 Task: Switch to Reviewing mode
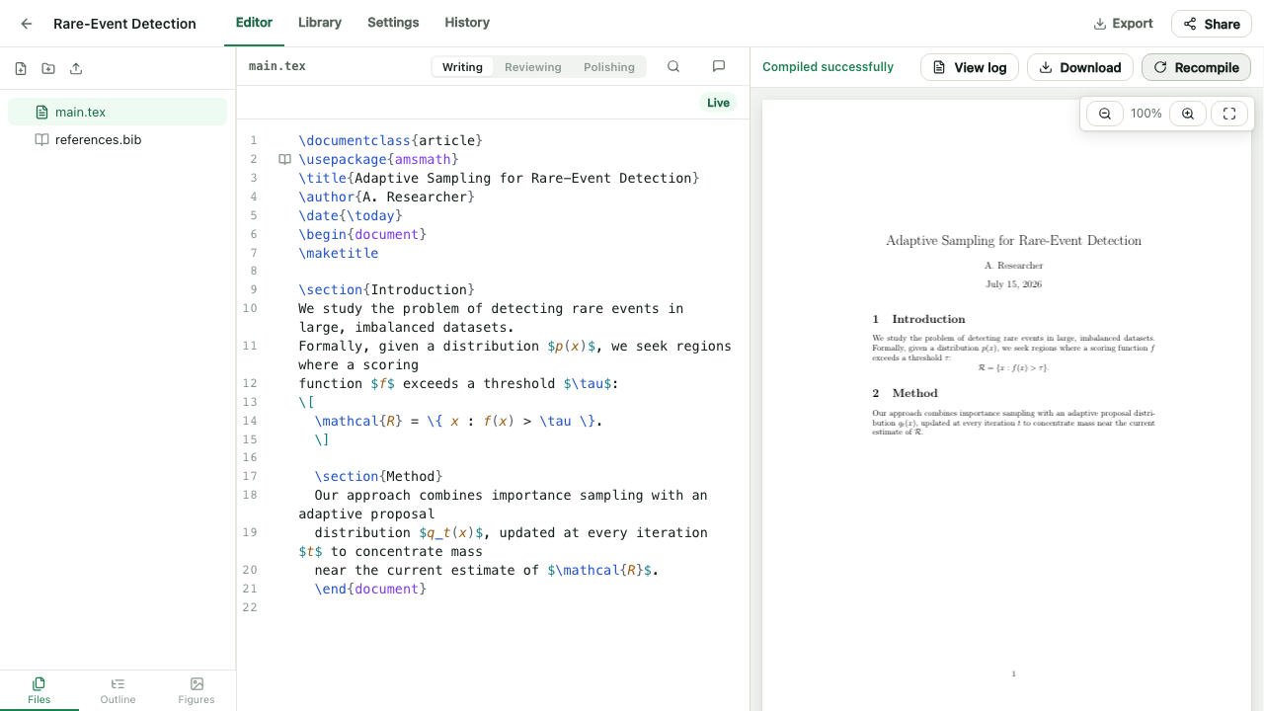coord(533,67)
